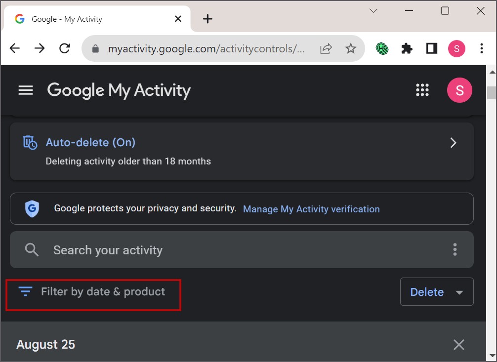Go forward to the next page

click(40, 48)
